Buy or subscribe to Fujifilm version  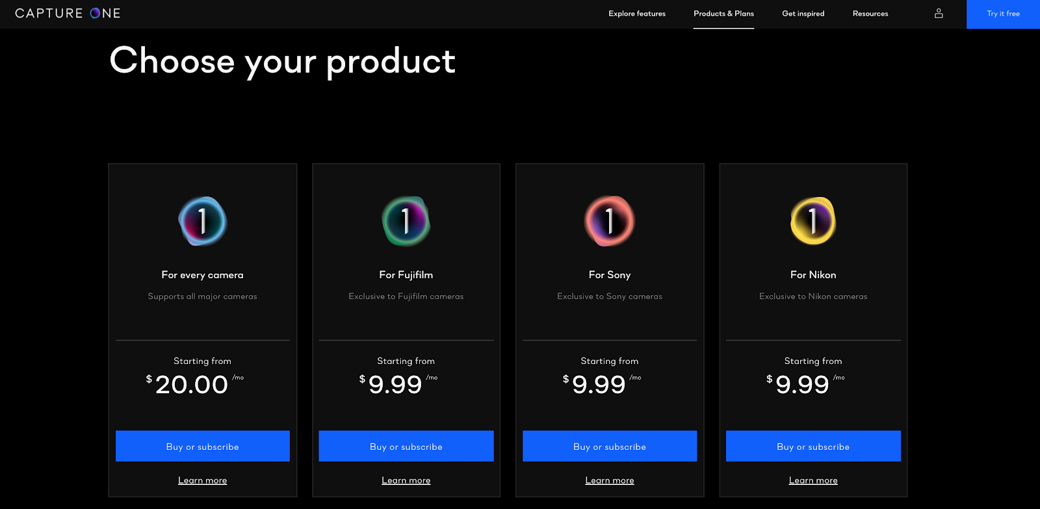point(406,447)
